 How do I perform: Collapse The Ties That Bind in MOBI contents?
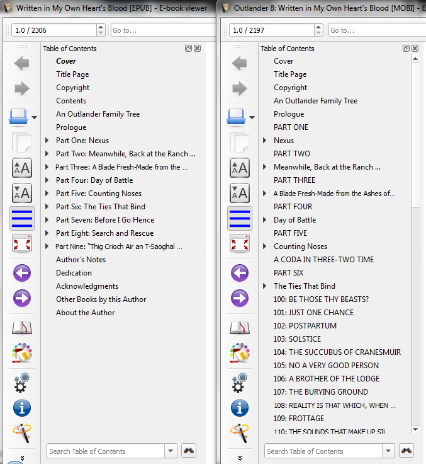pyautogui.click(x=265, y=286)
